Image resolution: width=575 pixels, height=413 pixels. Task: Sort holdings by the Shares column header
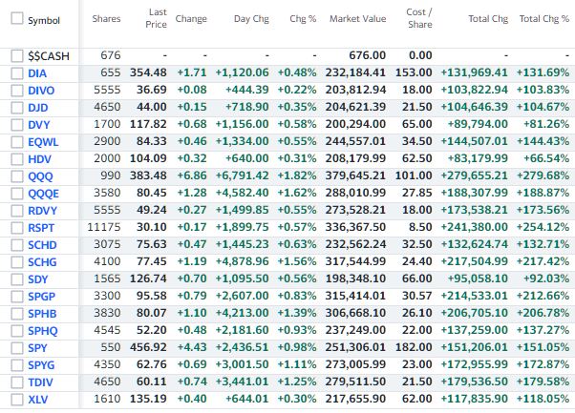point(106,19)
